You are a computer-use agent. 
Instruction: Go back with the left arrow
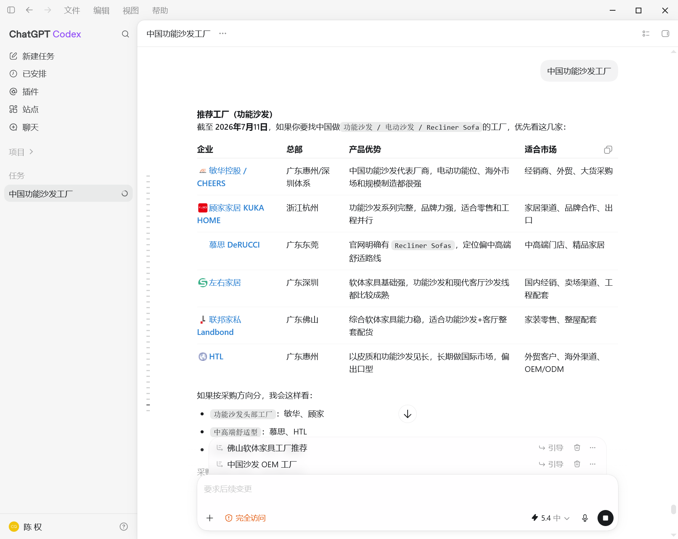click(29, 10)
